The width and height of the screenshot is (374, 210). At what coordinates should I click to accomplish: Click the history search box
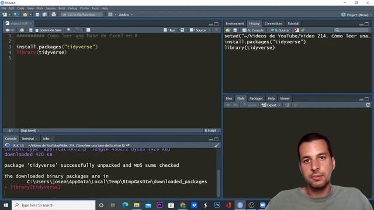(351, 30)
